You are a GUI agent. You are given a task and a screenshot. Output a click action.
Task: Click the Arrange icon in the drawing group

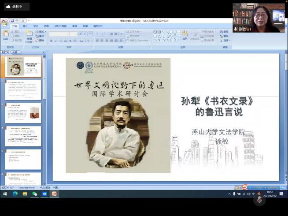(x=185, y=34)
